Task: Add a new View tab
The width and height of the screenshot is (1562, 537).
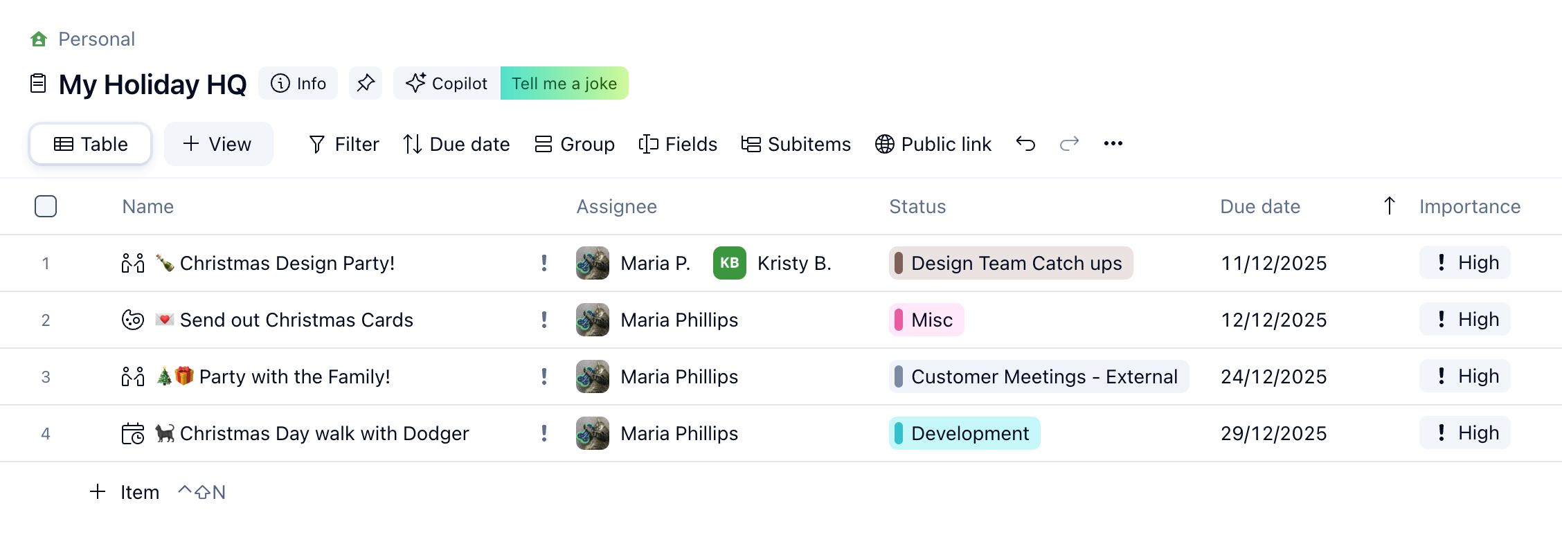Action: point(218,144)
